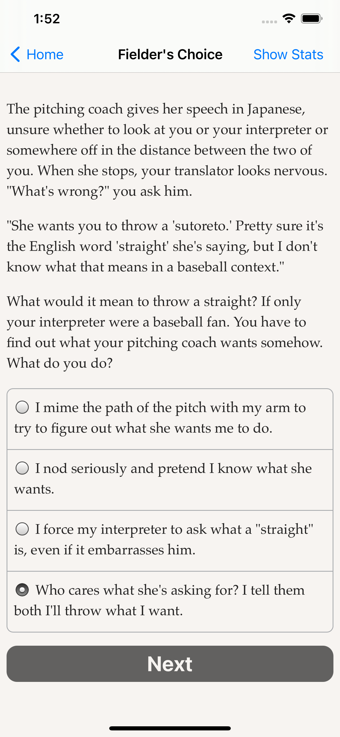This screenshot has height=737, width=340.
Task: Click the selected "Who cares" radio circle
Action: pos(22,590)
